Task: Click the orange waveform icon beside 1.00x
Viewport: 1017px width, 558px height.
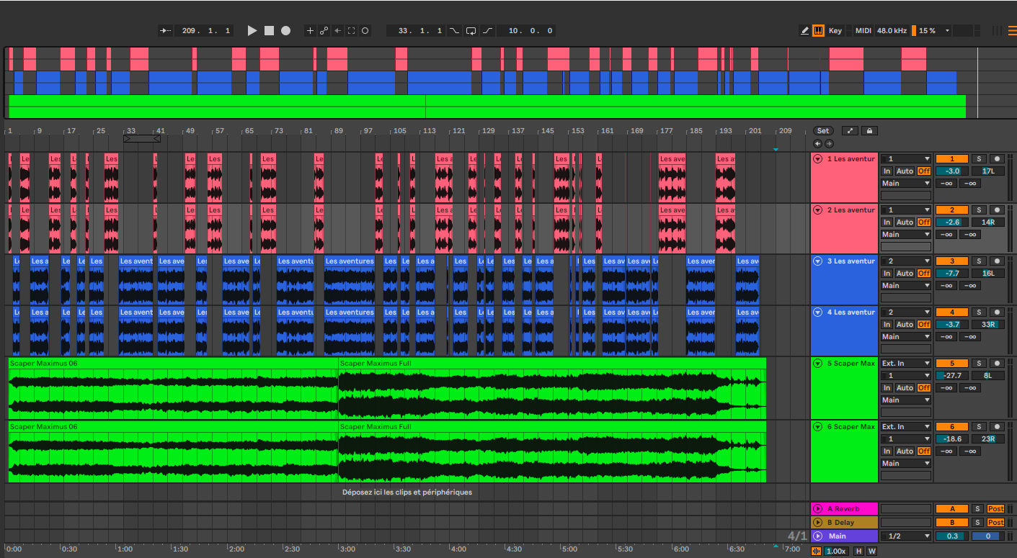Action: 817,552
